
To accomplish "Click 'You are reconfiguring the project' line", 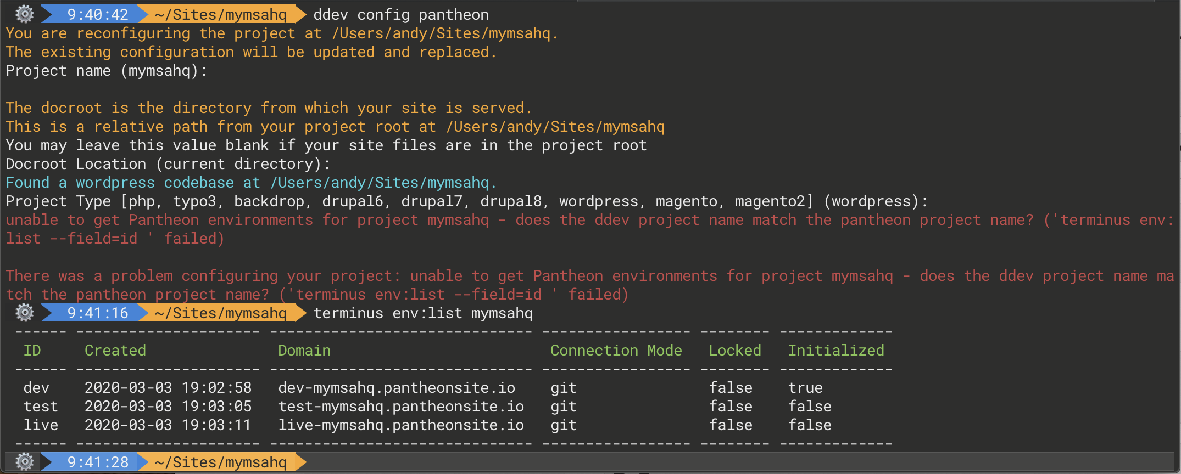I will point(282,33).
